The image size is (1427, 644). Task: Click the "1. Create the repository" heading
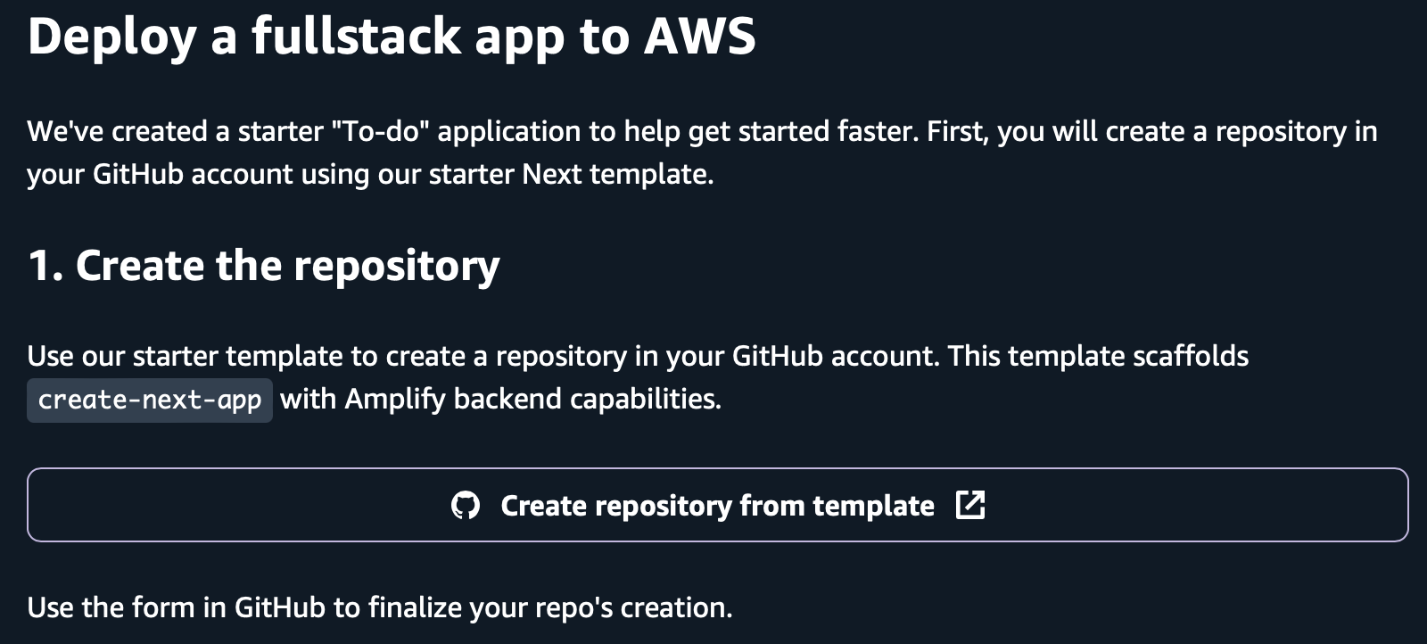[265, 264]
